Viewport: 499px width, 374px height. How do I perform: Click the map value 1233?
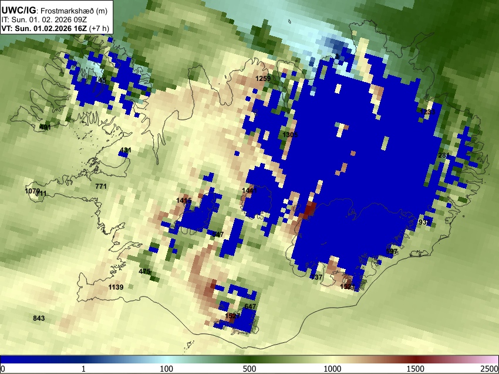pyautogui.click(x=427, y=112)
